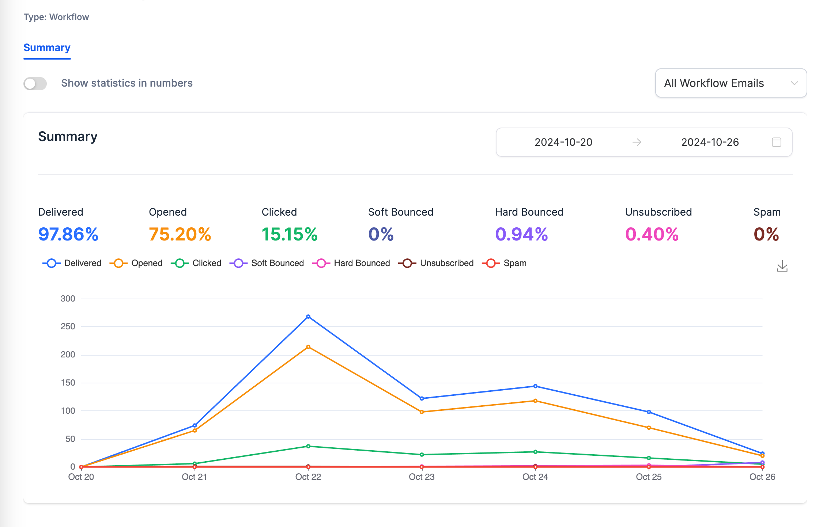Click Delivered data point on Oct 21

195,425
